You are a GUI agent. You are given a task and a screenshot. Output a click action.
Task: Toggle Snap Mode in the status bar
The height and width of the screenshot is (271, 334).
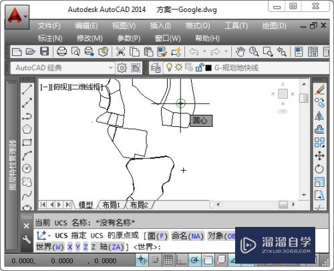tap(155, 260)
